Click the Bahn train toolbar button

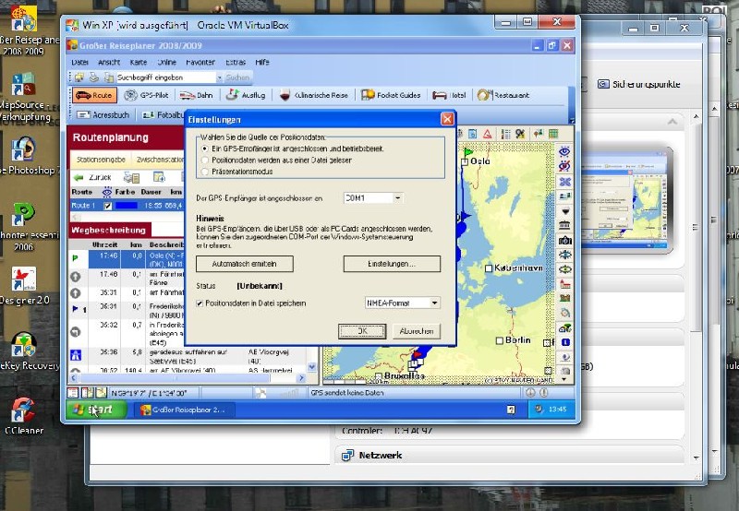[x=196, y=95]
